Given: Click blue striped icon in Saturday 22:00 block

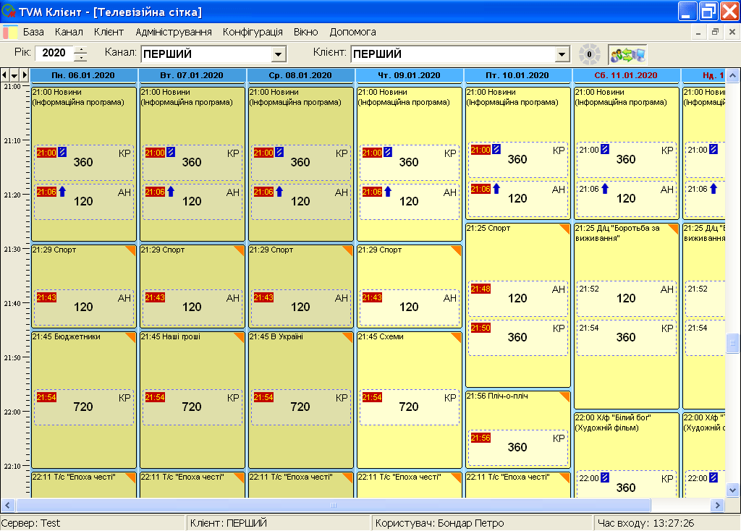Looking at the screenshot, I should pyautogui.click(x=605, y=477).
